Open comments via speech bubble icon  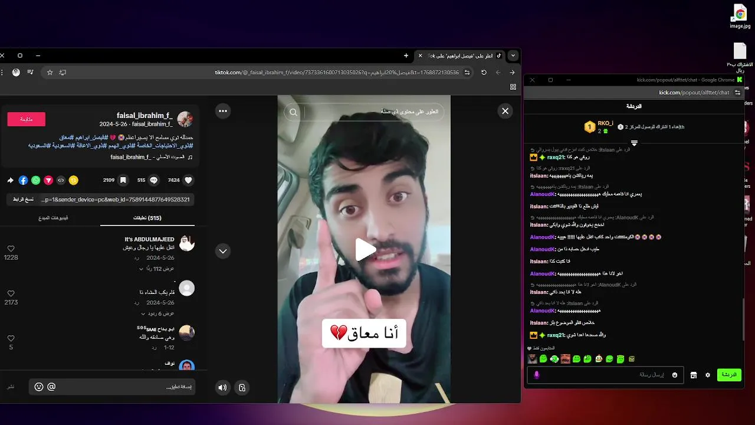154,180
